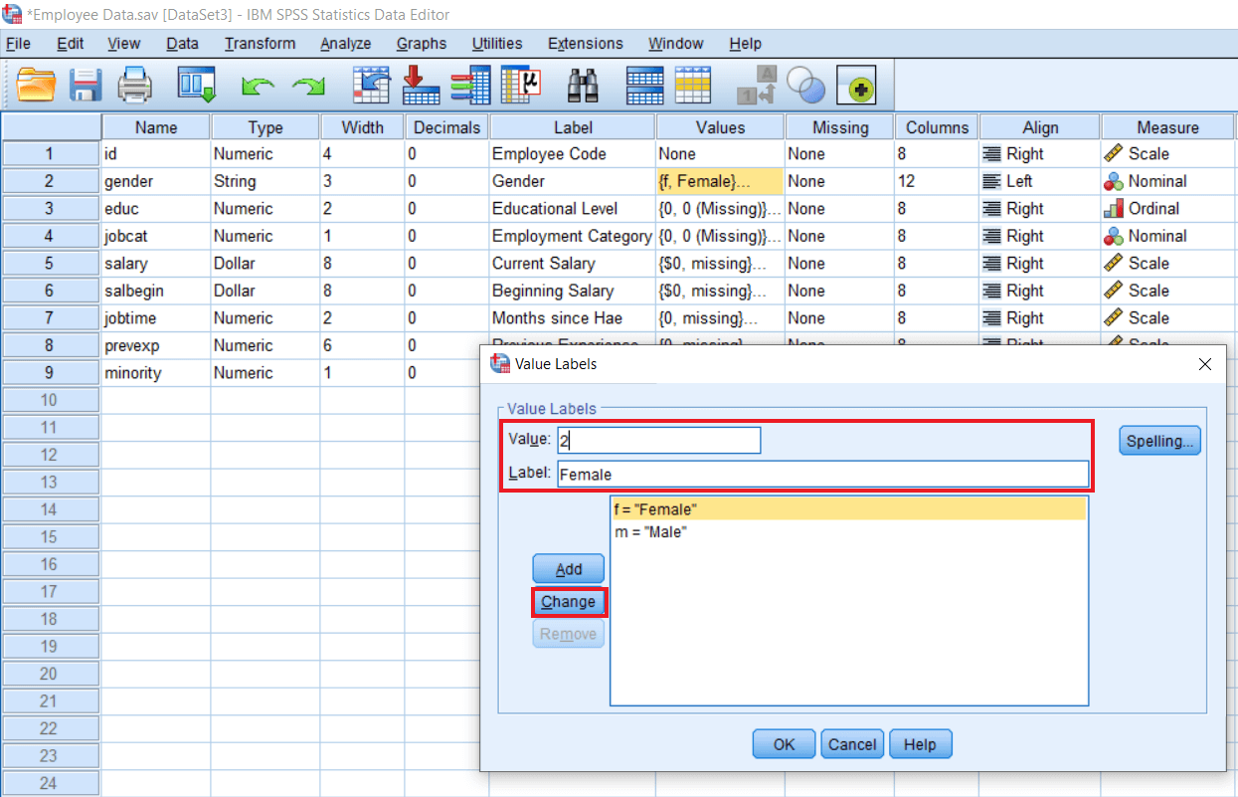Click the Nominal icon in gender row
This screenshot has height=797, width=1238.
pyautogui.click(x=1113, y=181)
